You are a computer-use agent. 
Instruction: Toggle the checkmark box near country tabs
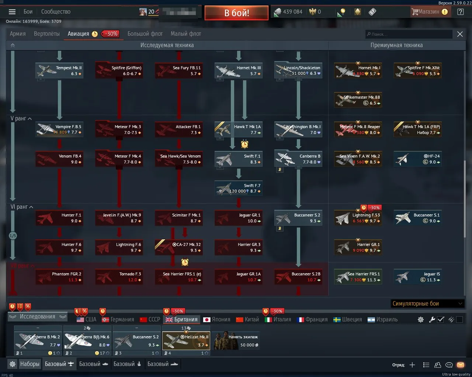coord(441,320)
